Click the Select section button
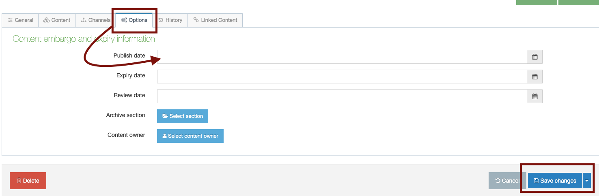Viewport: 599px width, 196px height. tap(183, 116)
